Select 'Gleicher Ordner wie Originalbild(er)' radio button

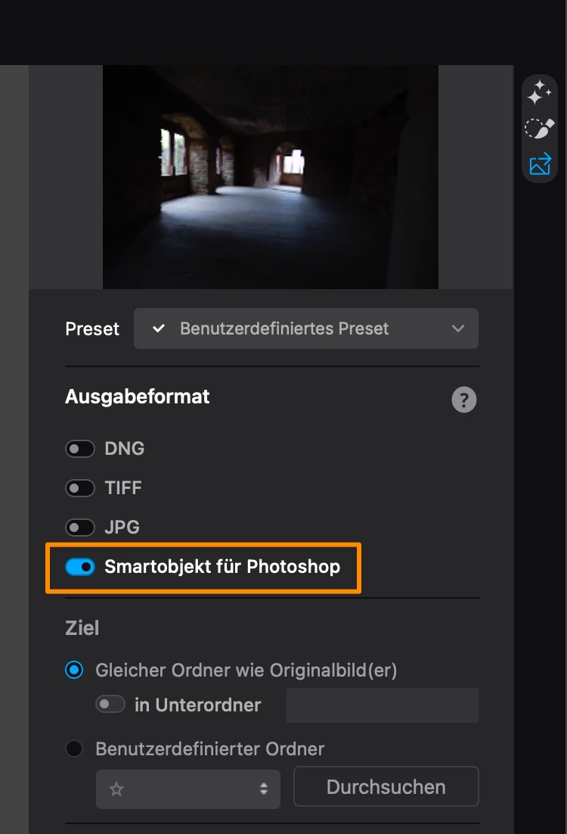coord(74,670)
